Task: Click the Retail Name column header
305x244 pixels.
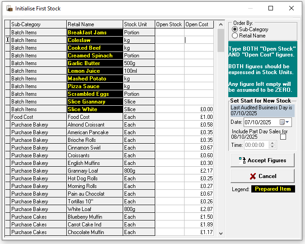Action: coord(94,24)
